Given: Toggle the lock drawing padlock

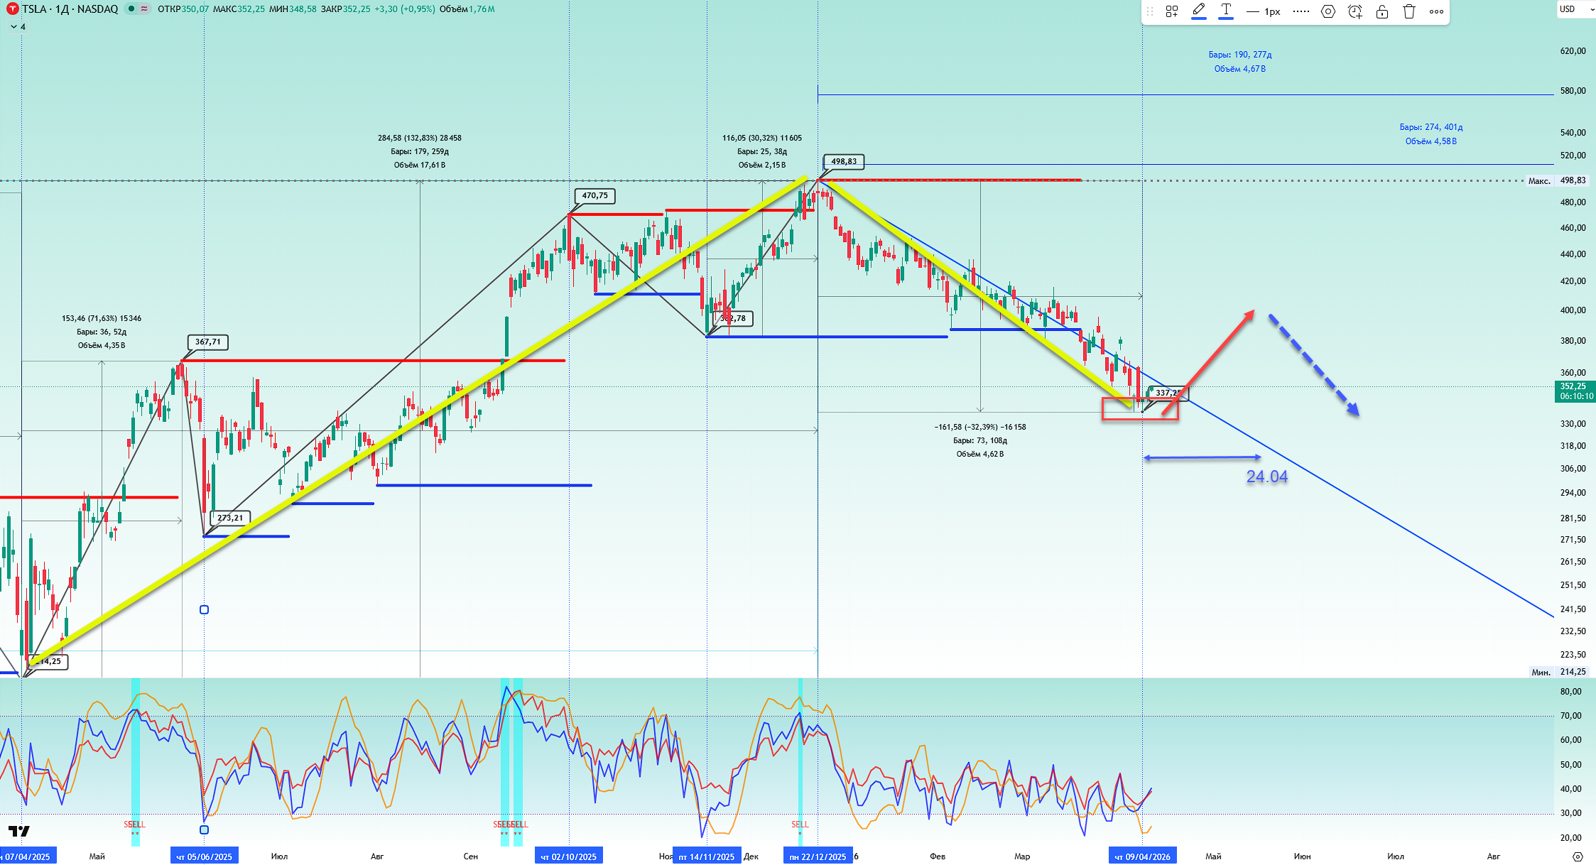Looking at the screenshot, I should click(1382, 11).
